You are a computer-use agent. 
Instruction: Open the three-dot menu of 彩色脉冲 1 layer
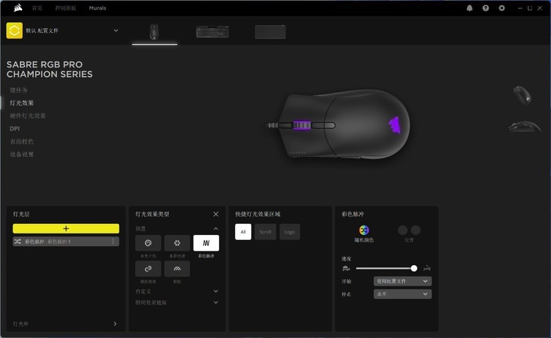[x=113, y=241]
